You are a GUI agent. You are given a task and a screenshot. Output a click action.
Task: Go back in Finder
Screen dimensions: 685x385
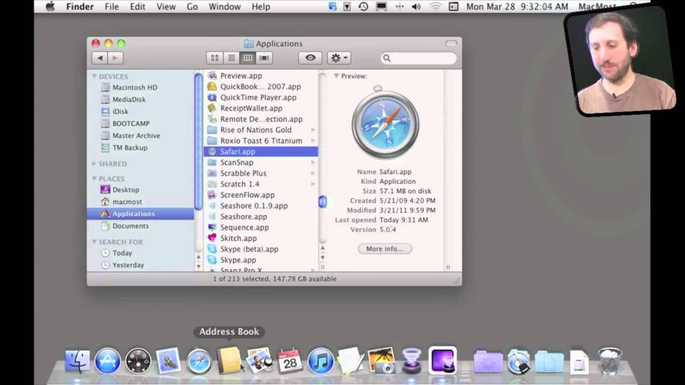(100, 58)
